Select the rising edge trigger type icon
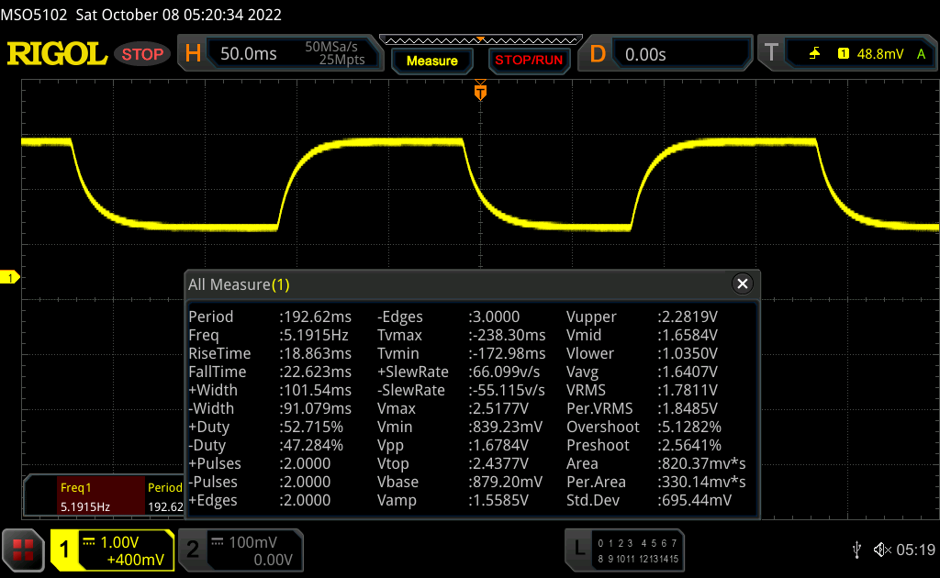The image size is (940, 578). pos(814,54)
